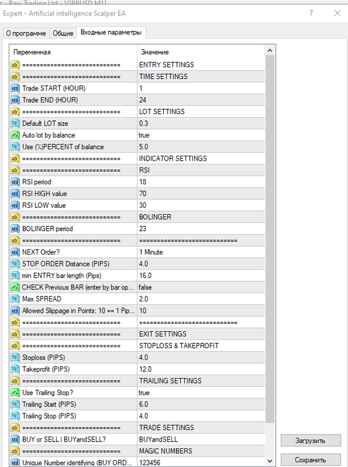The image size is (348, 467).
Task: Click scrollbar up arrow
Action: pyautogui.click(x=270, y=50)
